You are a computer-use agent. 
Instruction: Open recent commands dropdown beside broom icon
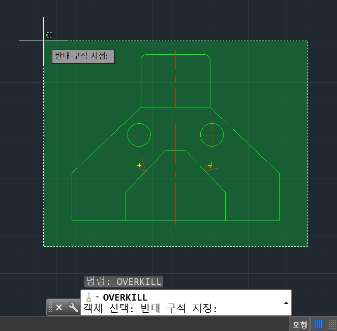pos(97,297)
